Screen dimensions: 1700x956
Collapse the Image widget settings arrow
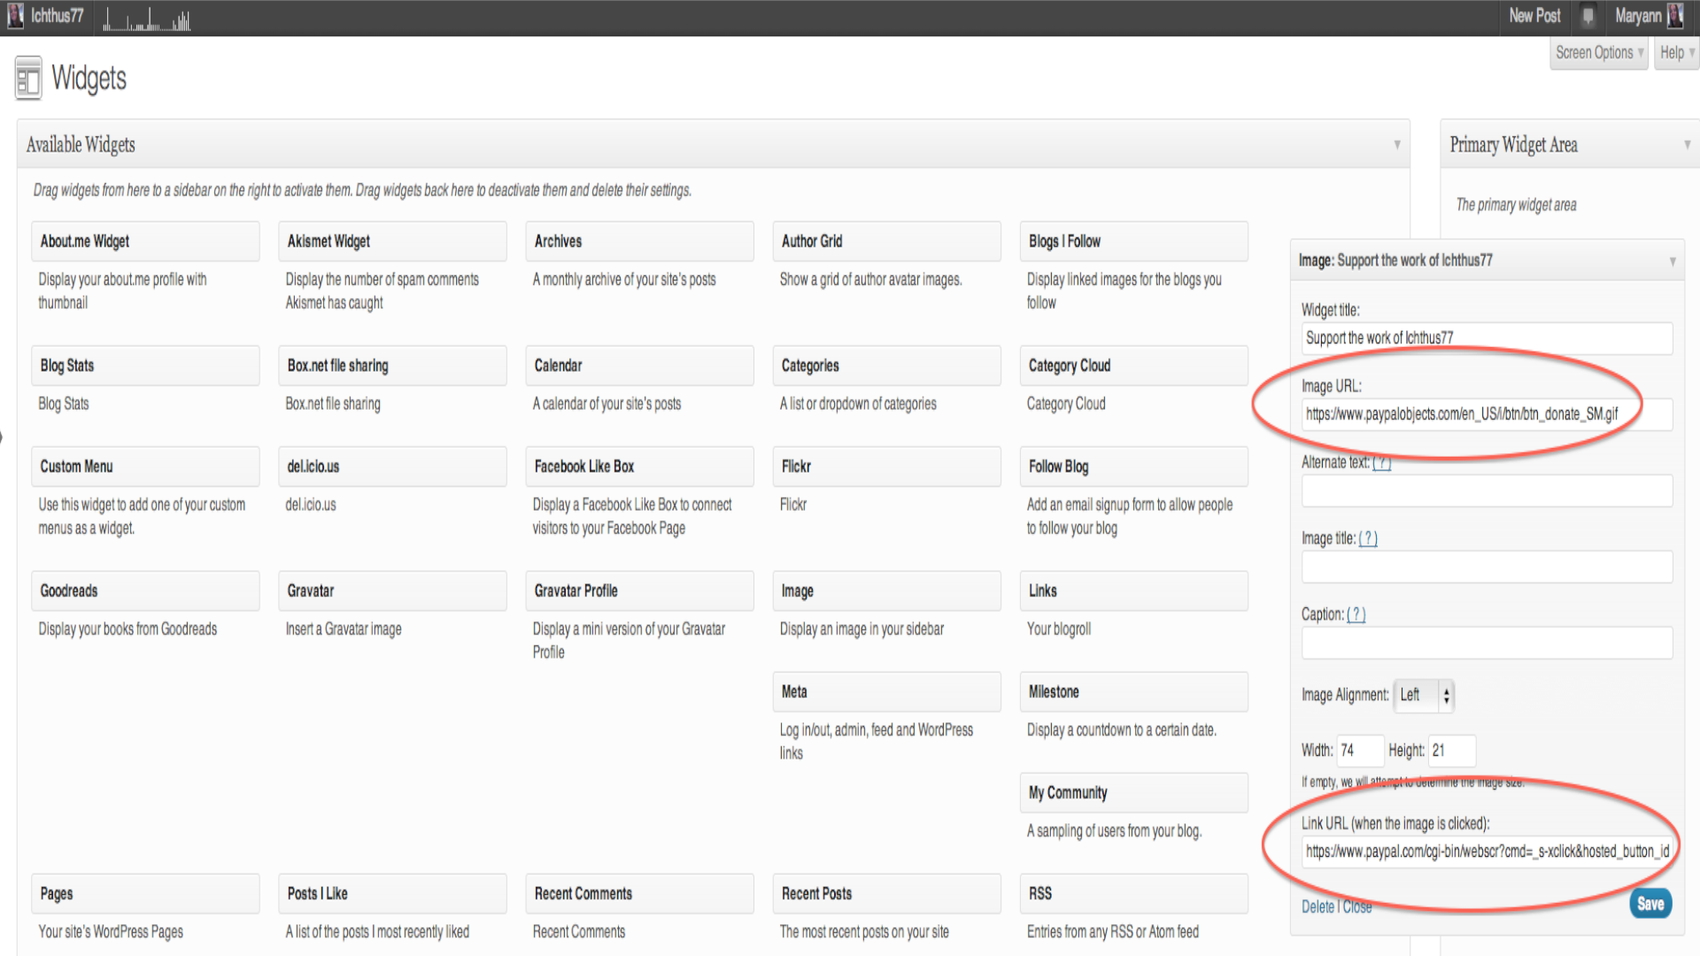(x=1673, y=261)
